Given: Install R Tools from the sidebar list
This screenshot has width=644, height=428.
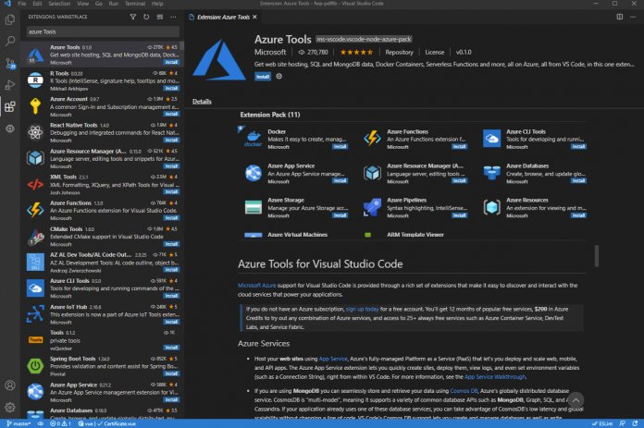Looking at the screenshot, I should (171, 88).
